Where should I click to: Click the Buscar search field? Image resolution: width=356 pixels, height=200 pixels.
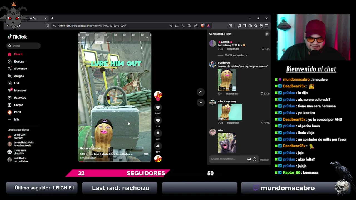click(24, 46)
